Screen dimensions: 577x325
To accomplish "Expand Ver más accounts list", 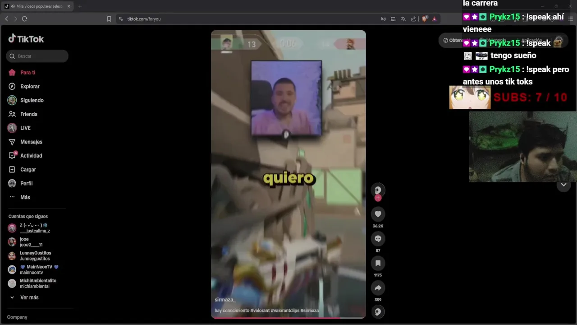I will click(24, 297).
